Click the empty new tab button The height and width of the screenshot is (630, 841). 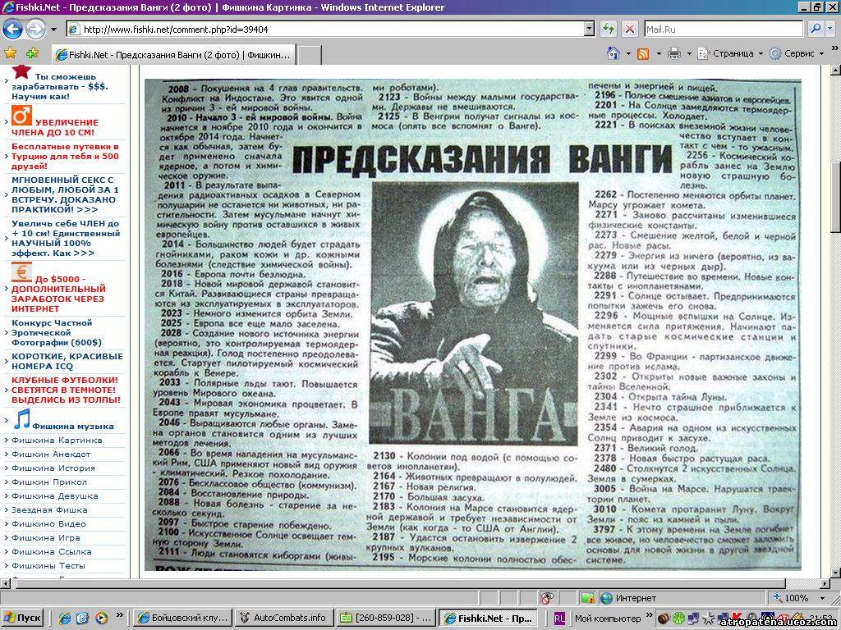[x=309, y=55]
